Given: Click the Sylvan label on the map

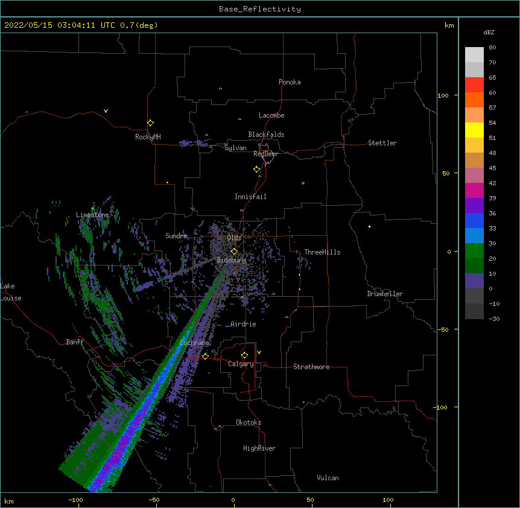Looking at the screenshot, I should 235,148.
